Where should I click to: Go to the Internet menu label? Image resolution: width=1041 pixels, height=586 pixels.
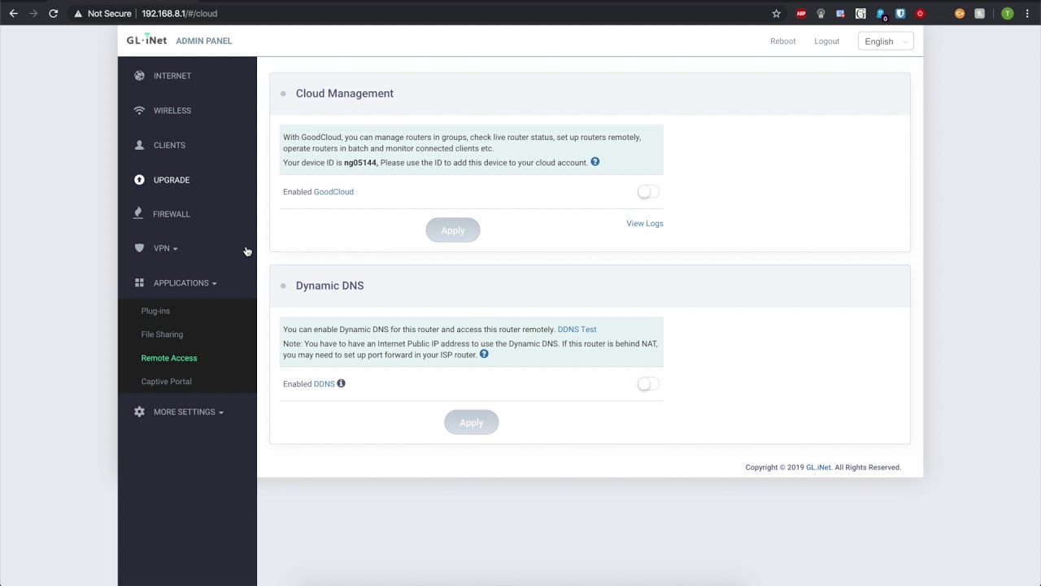click(x=172, y=76)
